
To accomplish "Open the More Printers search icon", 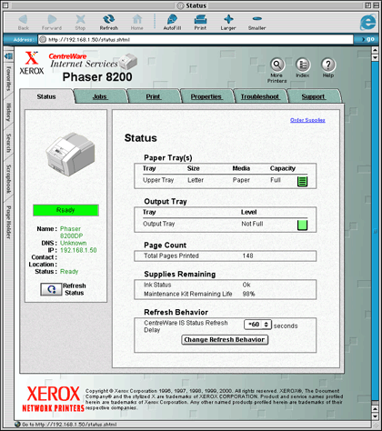I will [277, 65].
